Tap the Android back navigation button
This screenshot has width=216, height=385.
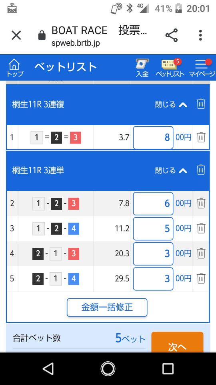pyautogui.click(x=48, y=369)
